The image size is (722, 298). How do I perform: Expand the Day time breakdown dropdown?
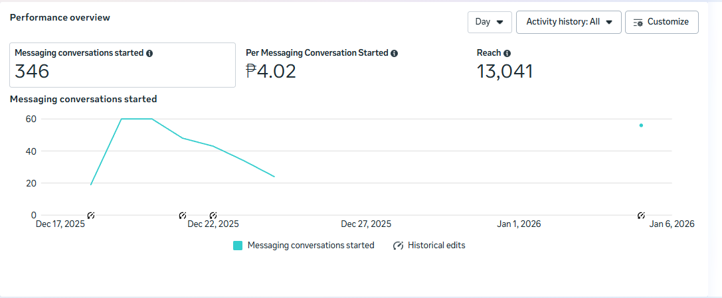490,22
